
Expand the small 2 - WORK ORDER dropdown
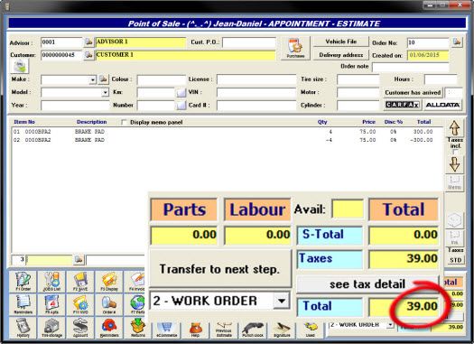pos(391,325)
